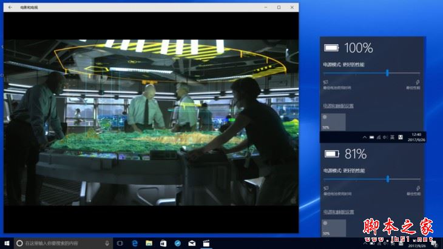Minimize the Movies & TV window
The image size is (443, 249).
click(266, 7)
